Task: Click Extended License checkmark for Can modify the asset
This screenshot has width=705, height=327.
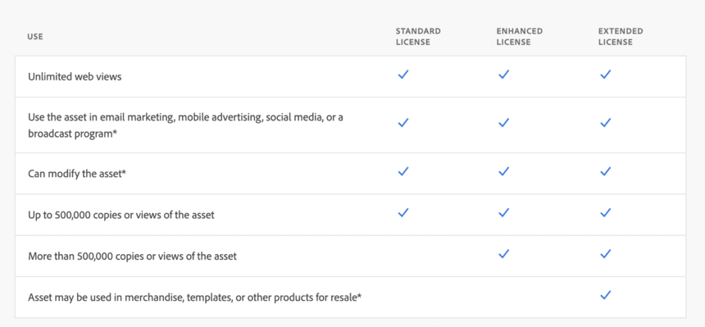Action: click(x=605, y=171)
